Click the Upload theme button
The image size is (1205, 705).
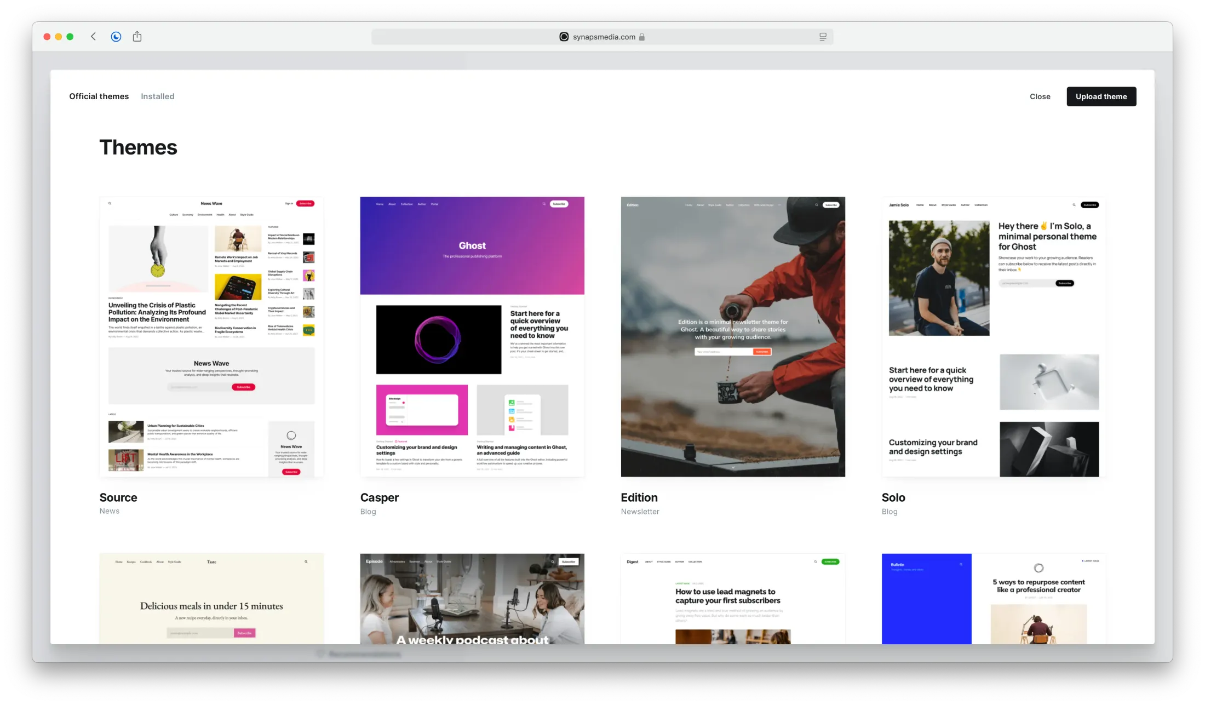tap(1101, 96)
